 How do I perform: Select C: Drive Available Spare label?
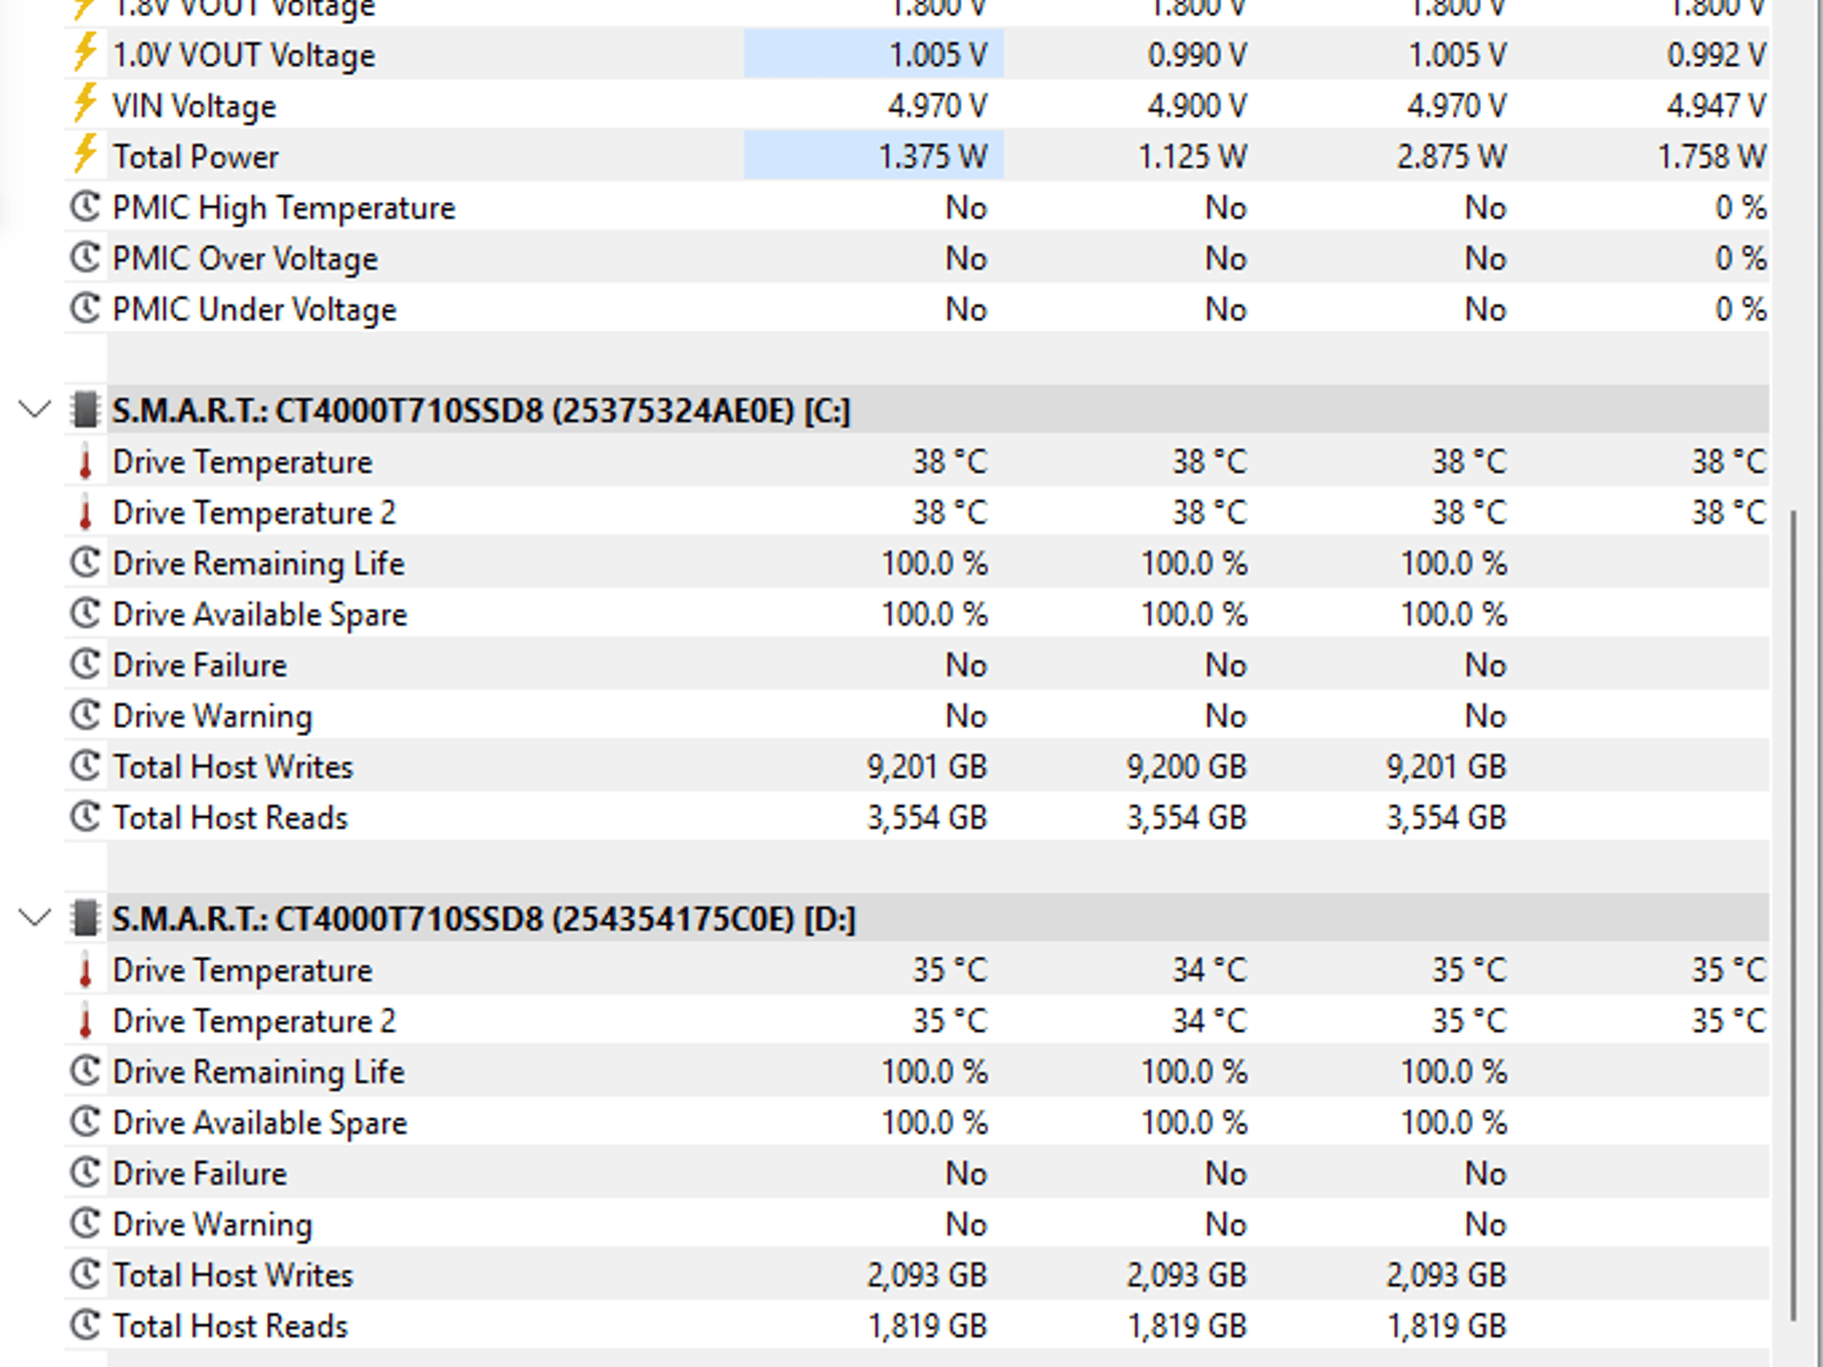coord(259,614)
